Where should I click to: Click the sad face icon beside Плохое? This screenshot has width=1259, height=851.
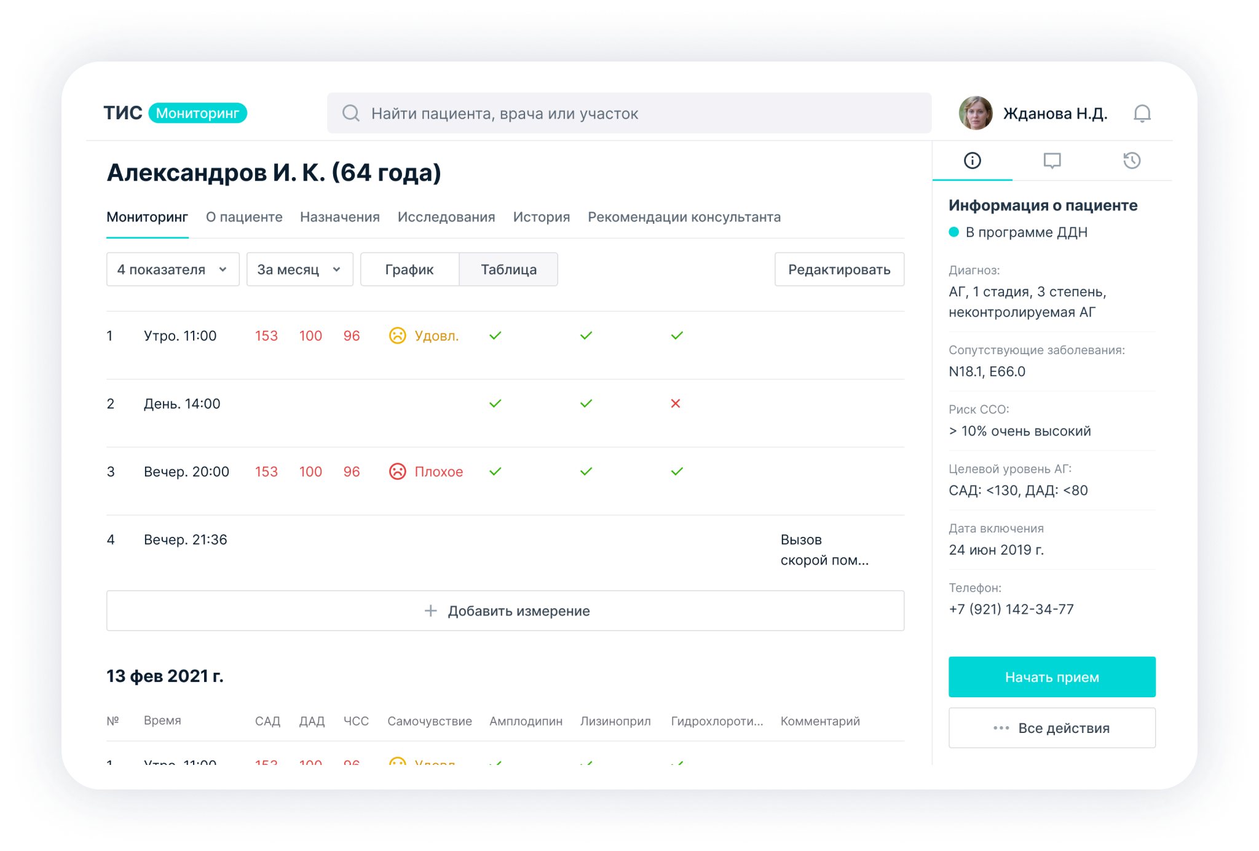point(398,472)
